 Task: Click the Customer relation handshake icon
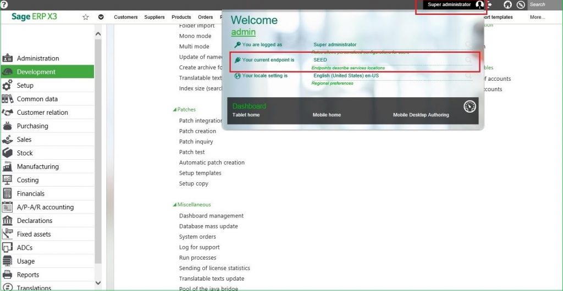(x=7, y=113)
